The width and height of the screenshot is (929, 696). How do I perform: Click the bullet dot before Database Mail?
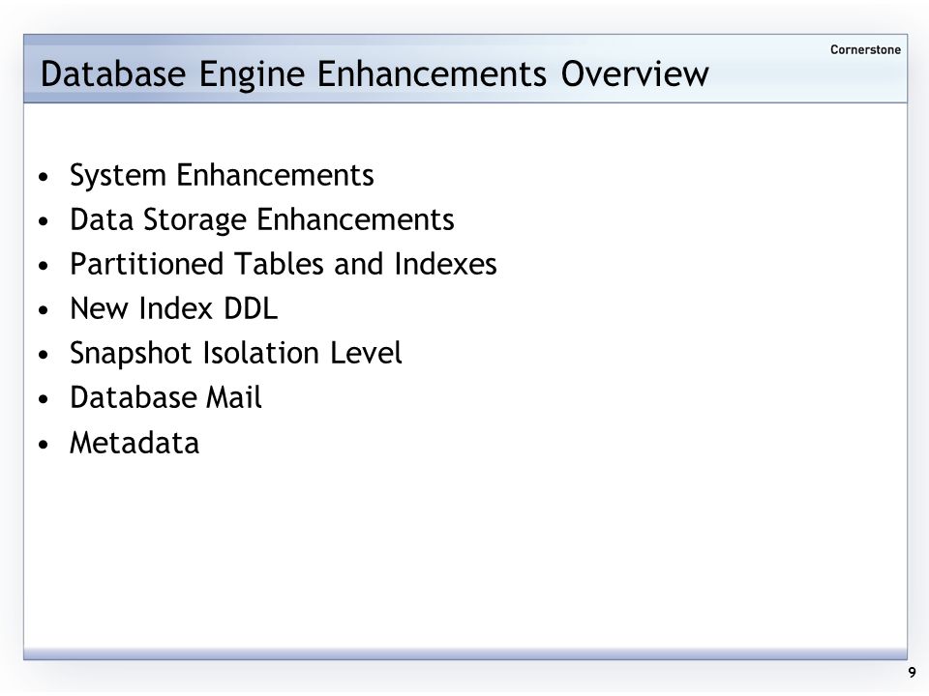click(x=43, y=399)
